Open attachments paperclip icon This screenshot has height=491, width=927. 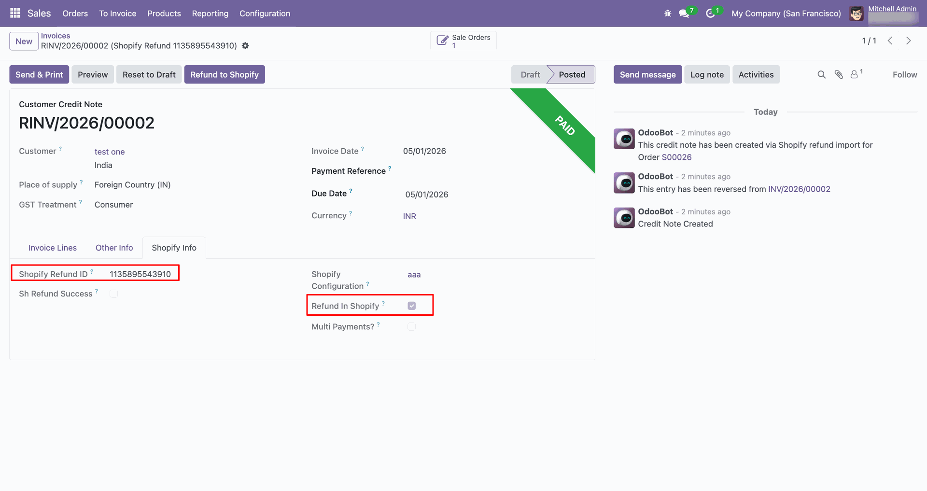(x=839, y=74)
